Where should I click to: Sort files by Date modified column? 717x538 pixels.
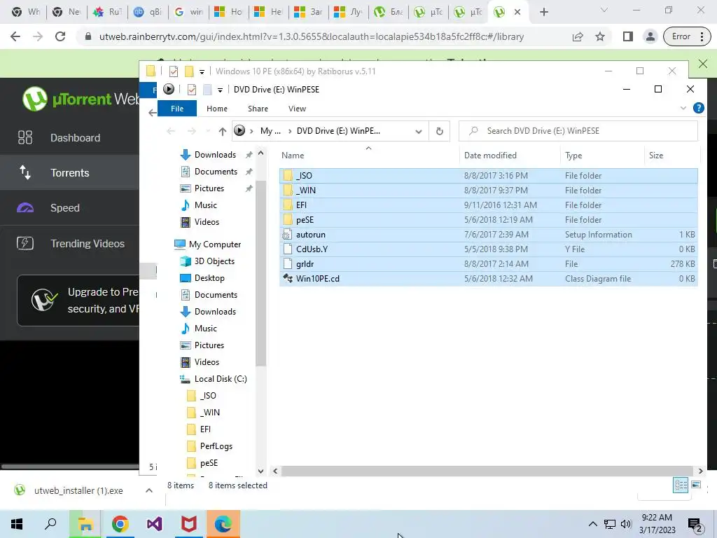point(510,155)
